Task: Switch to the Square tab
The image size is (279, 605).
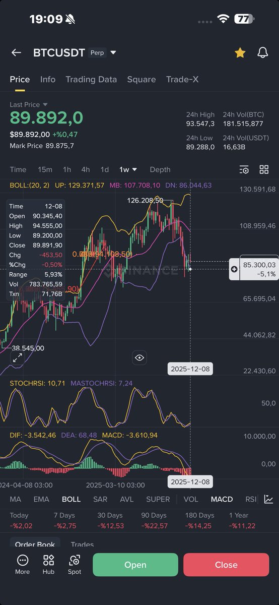Action: (142, 79)
